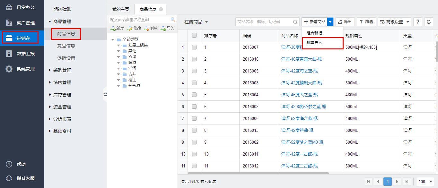This screenshot has height=188, width=438.
Task: Open the help question mark button
Action: 417,22
